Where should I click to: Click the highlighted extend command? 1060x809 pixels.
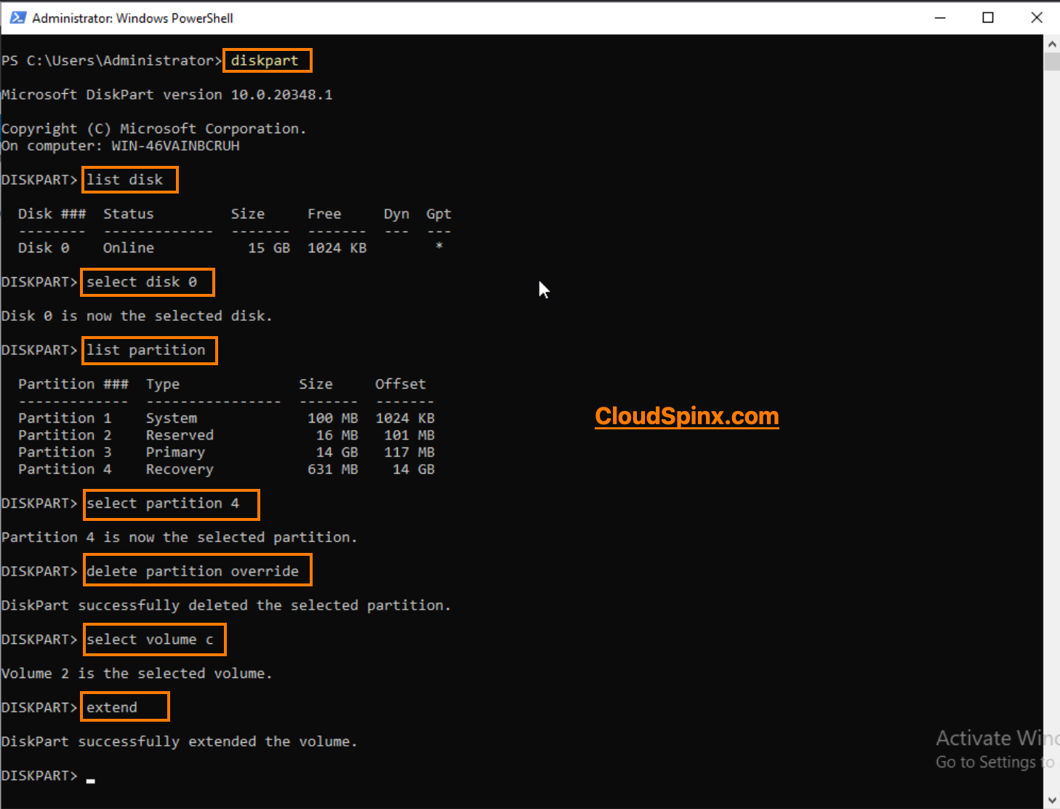[124, 706]
